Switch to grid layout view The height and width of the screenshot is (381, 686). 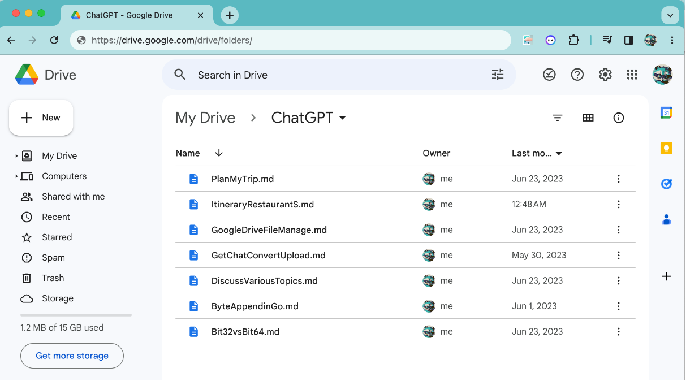(588, 118)
